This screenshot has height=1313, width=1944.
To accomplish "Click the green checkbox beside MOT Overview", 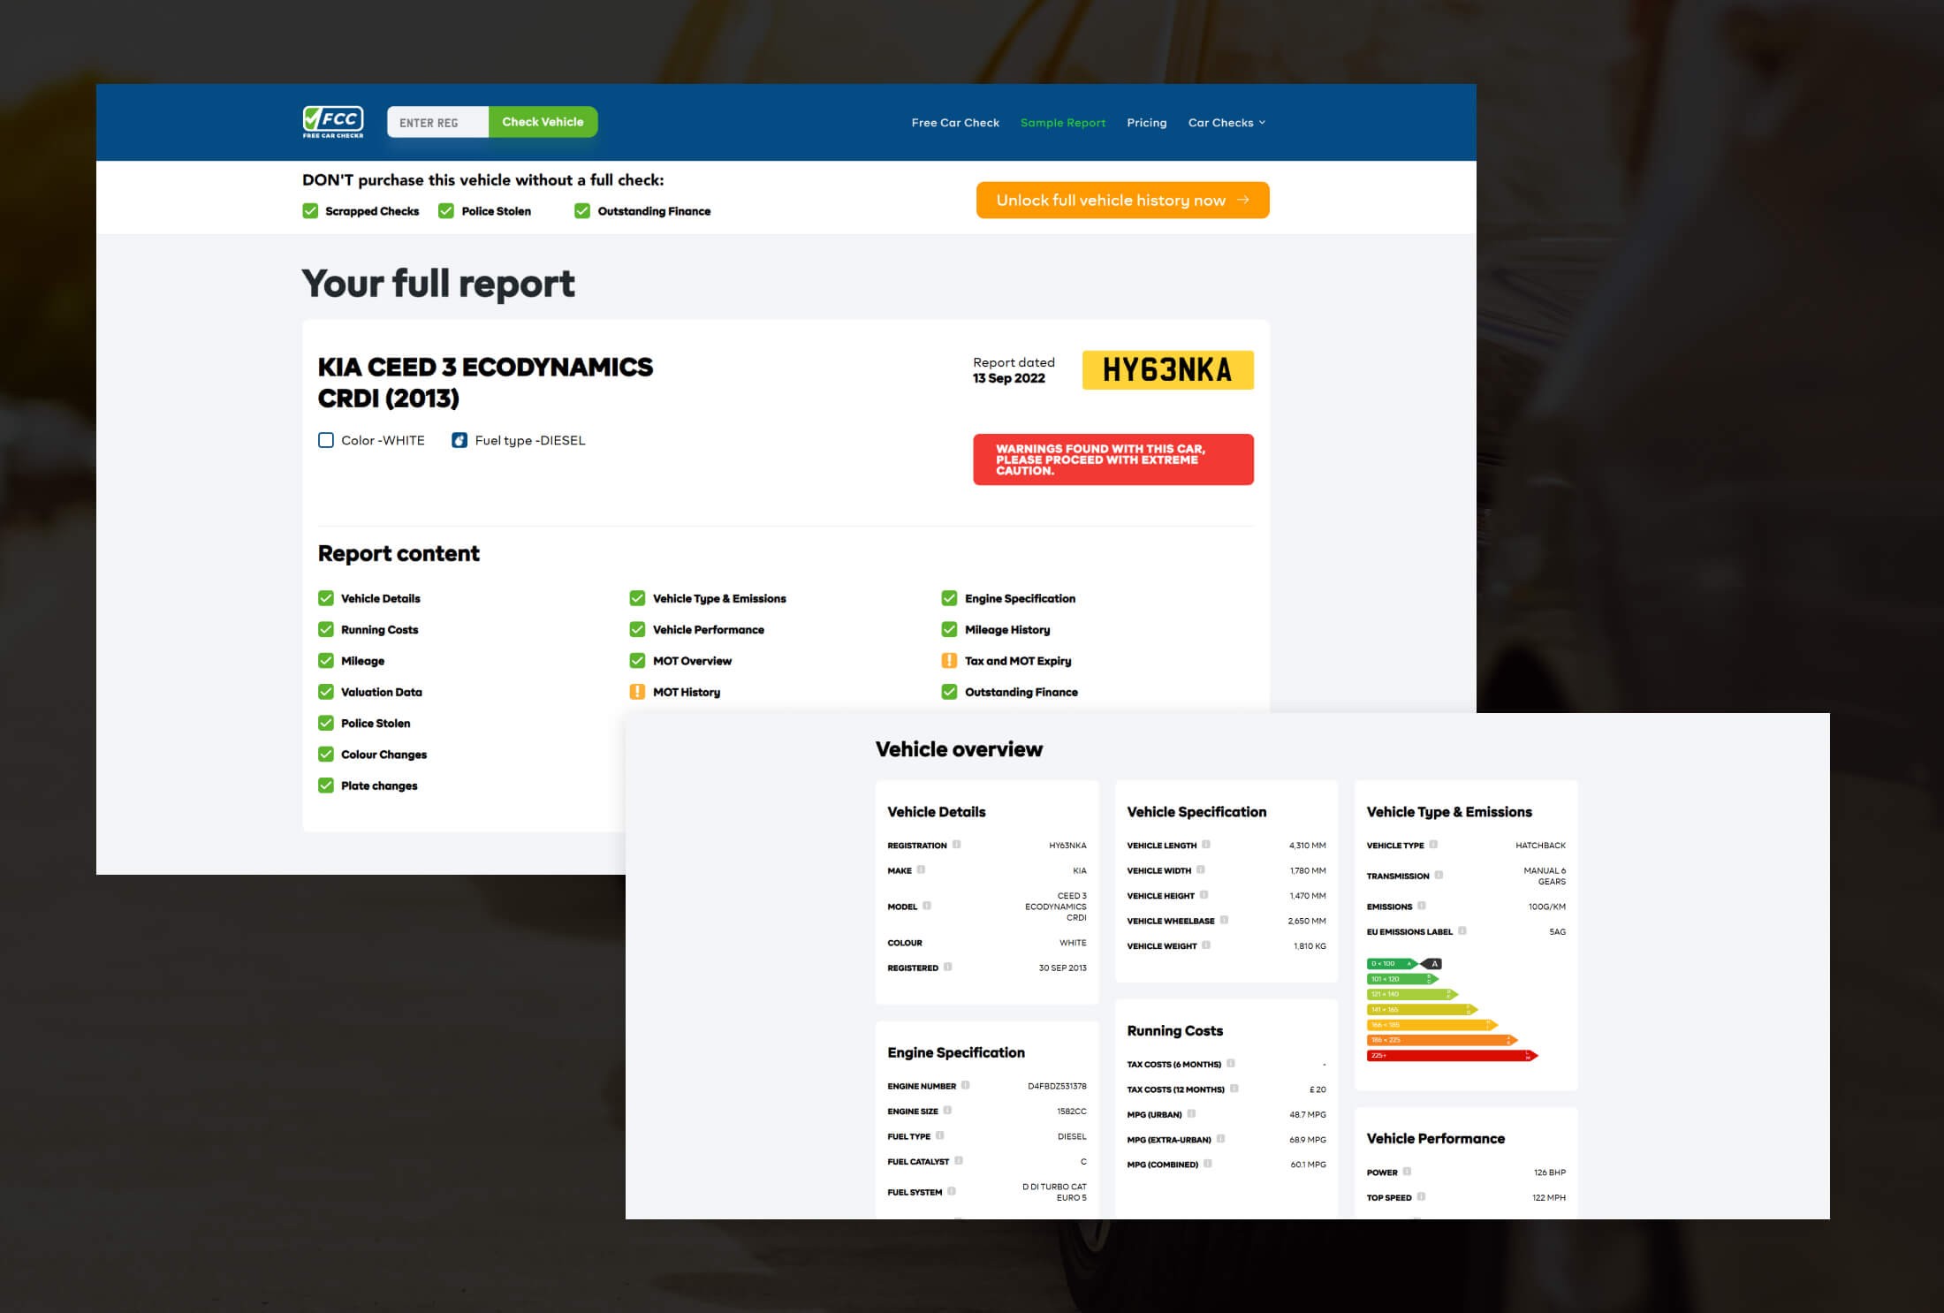I will click(x=637, y=661).
